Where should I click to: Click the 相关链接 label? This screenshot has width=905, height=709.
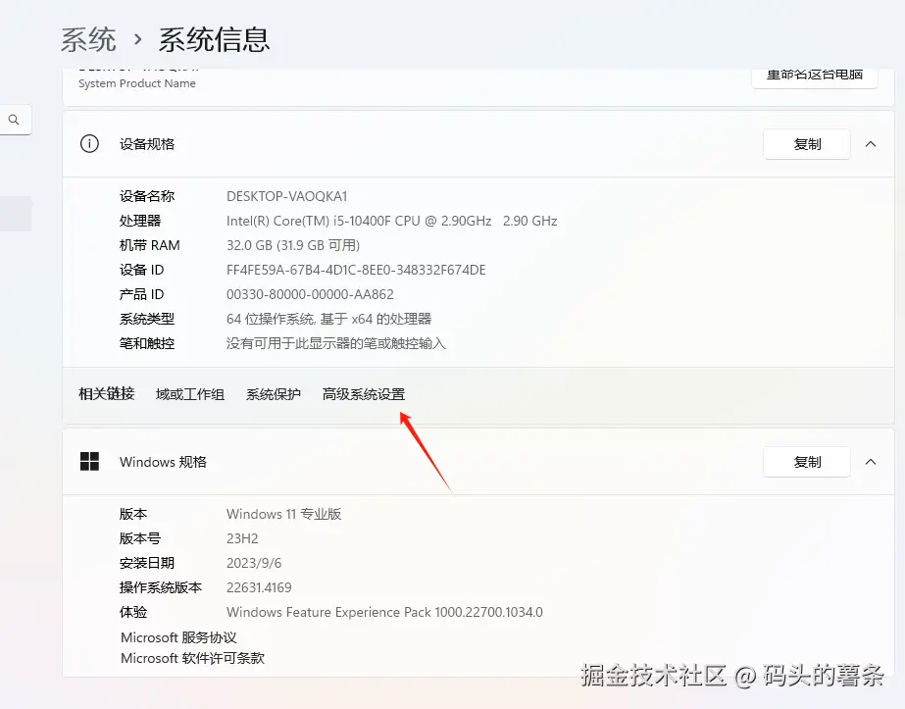point(106,394)
